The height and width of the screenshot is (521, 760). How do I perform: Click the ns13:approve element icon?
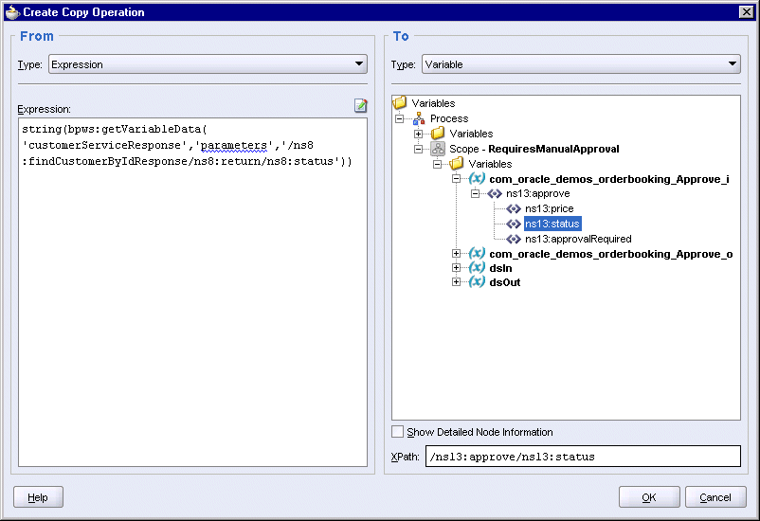coord(495,193)
